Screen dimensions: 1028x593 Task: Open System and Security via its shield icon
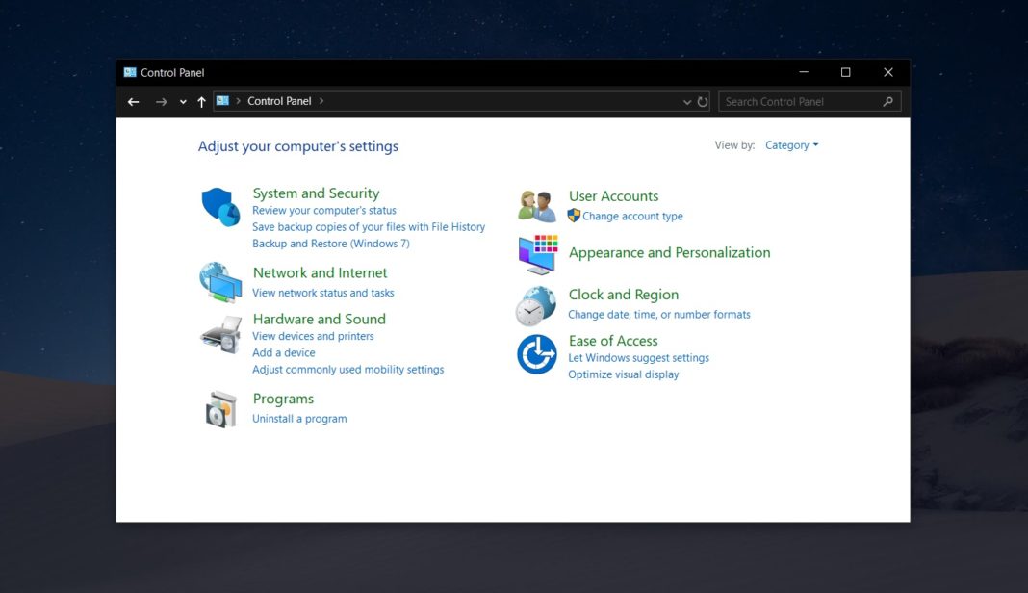(219, 205)
